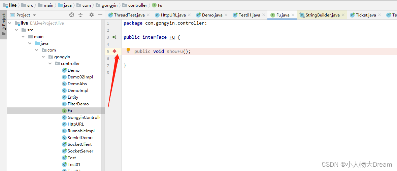The image size is (397, 171).
Task: Collapse the live project root node
Action: point(10,23)
